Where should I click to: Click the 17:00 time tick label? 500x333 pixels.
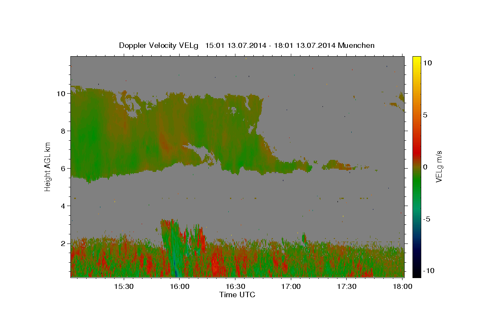291,287
